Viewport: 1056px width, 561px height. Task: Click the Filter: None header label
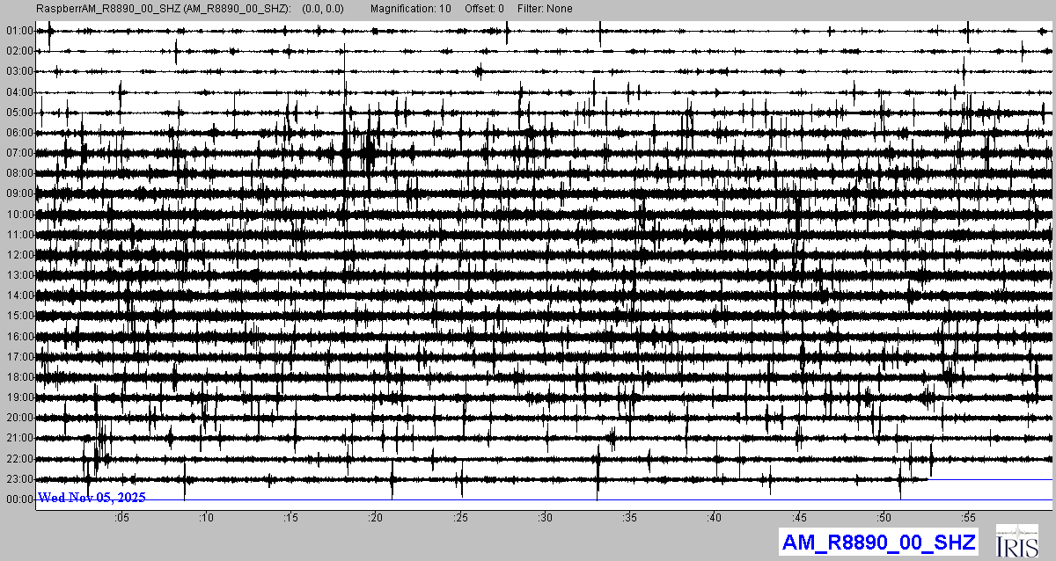pos(545,9)
